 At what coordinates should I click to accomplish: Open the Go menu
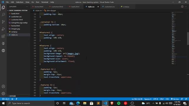[x=32, y=2]
